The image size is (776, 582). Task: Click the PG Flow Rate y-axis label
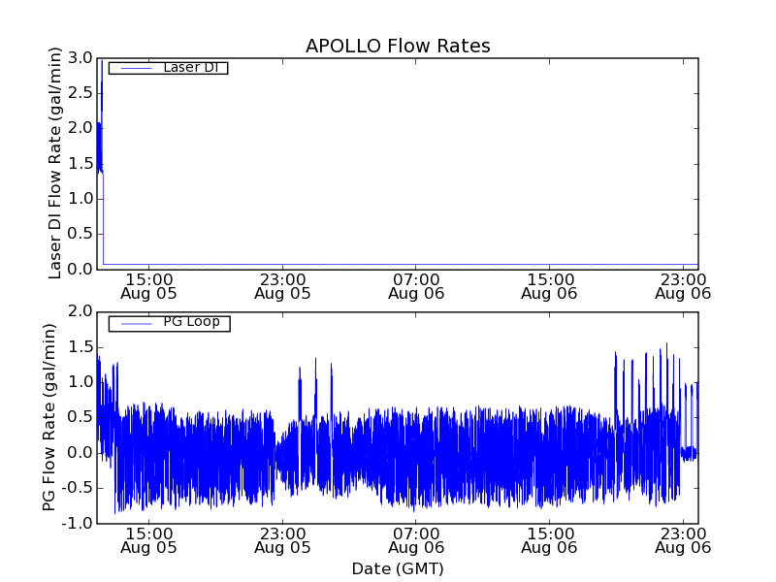49,417
